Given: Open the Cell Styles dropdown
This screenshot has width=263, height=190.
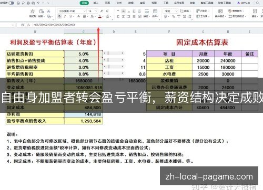Looking at the screenshot, I should 237,16.
